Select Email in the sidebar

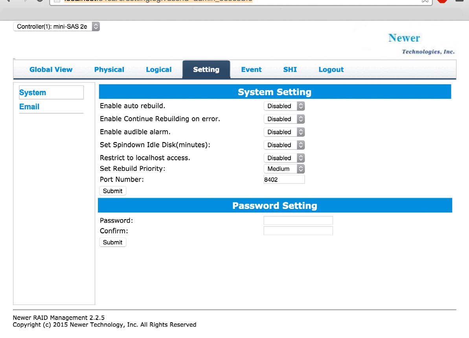pos(29,107)
